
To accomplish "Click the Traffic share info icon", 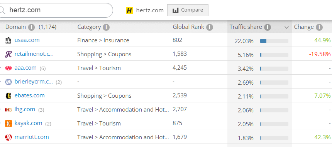I will [268, 27].
